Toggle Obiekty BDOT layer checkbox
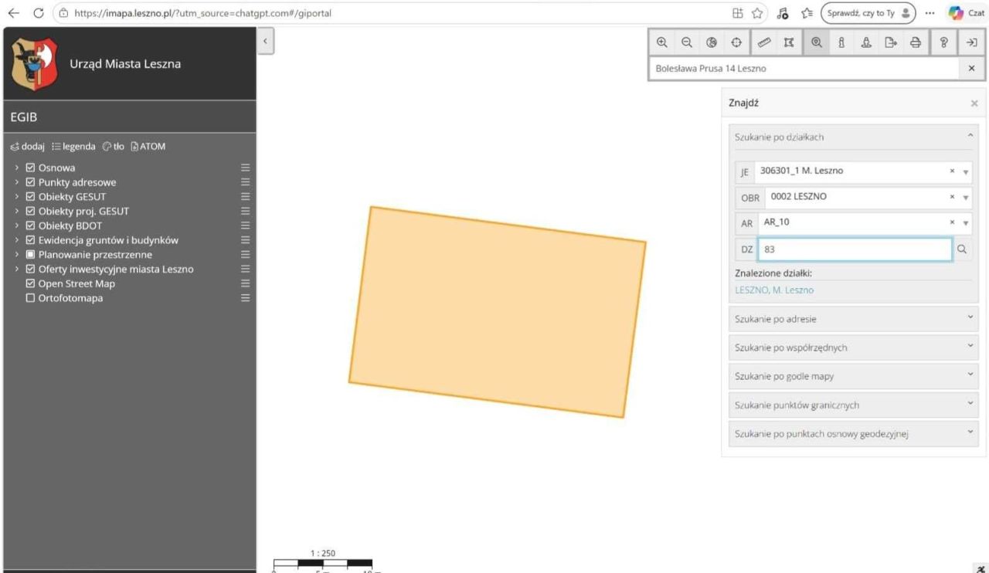This screenshot has width=989, height=573. pyautogui.click(x=31, y=225)
